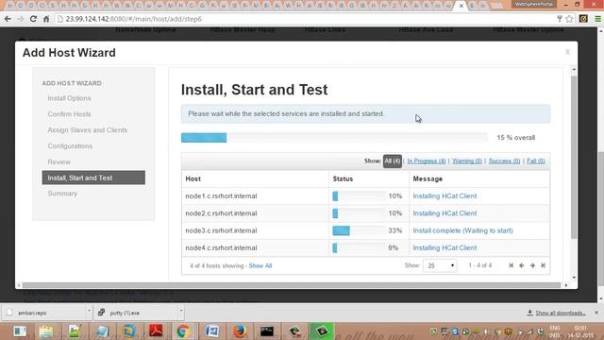
Task: Click the browser address bar URL
Action: (133, 19)
